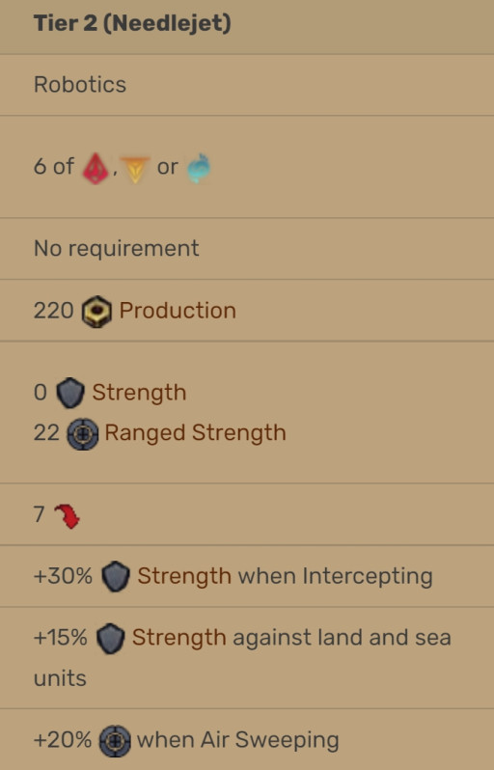Click the when Air Sweeping text

pos(238,740)
